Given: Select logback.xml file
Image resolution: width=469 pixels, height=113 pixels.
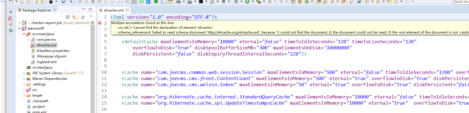Looking at the screenshot, I should point(46,62).
